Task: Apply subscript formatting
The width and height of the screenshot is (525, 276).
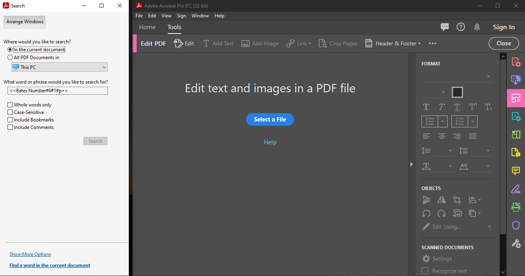Action: coord(488,107)
